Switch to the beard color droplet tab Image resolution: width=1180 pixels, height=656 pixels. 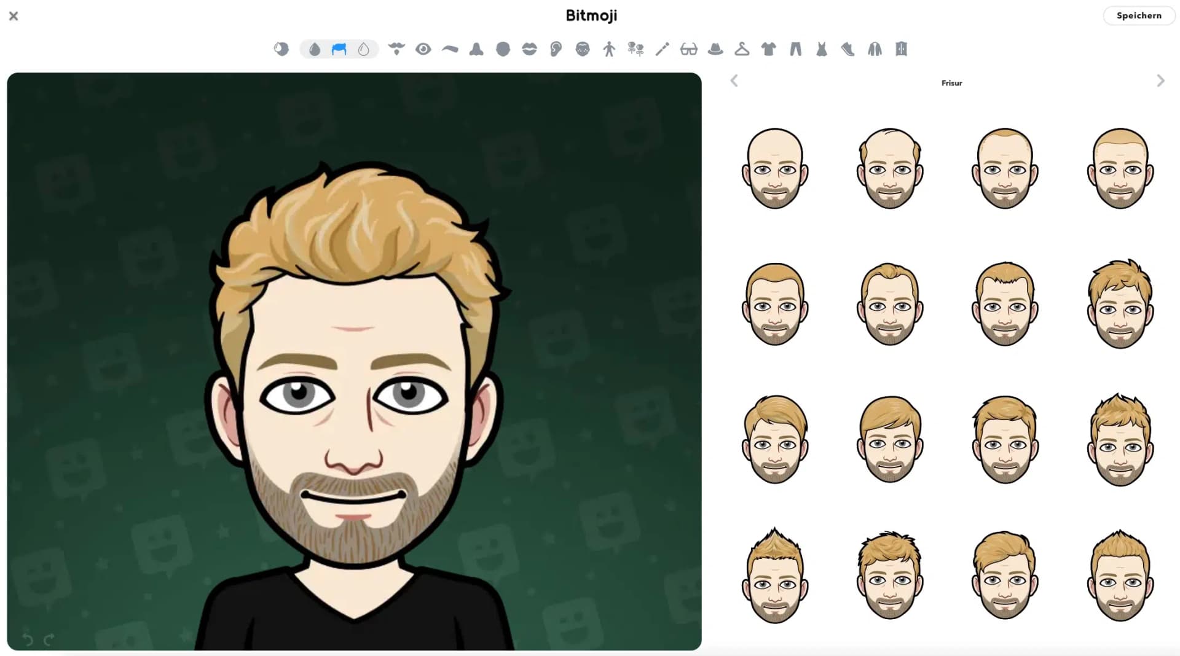click(x=364, y=49)
